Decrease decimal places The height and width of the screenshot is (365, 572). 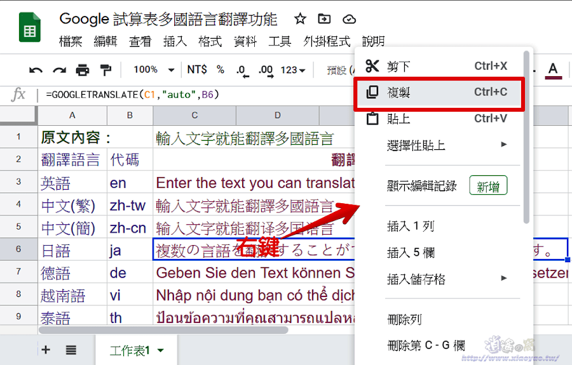pos(243,71)
